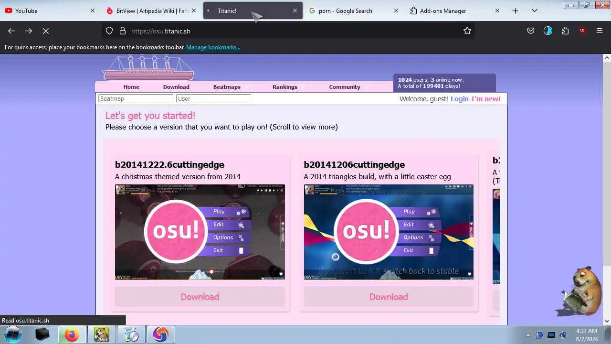Open the Rankings menu item
The width and height of the screenshot is (611, 344).
coord(285,87)
